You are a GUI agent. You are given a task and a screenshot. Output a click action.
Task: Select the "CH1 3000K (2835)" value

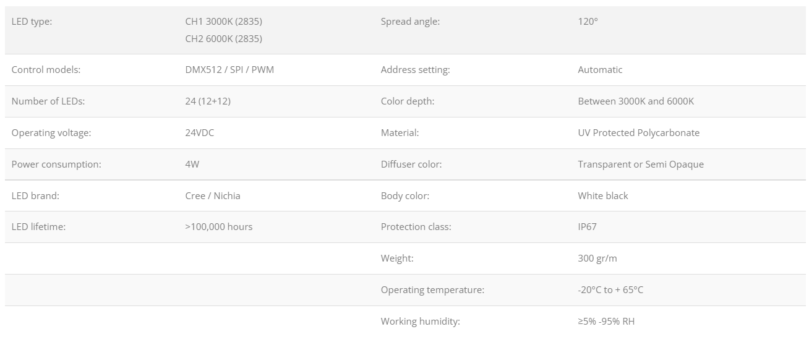223,22
